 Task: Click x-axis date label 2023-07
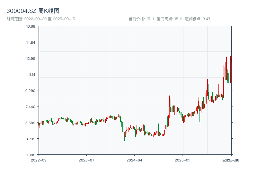[86, 160]
